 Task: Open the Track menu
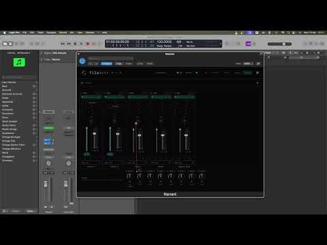point(40,33)
